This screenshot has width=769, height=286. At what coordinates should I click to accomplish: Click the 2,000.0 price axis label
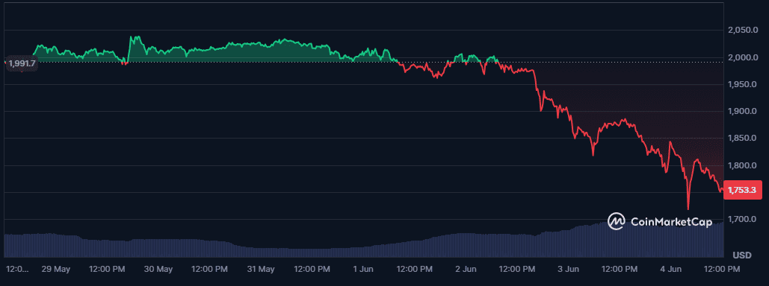point(743,57)
